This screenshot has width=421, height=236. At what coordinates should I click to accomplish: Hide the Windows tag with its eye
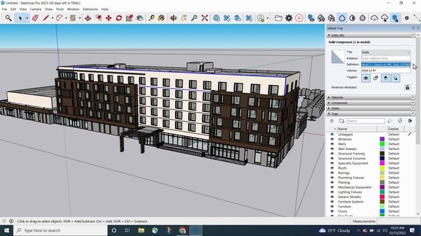pyautogui.click(x=332, y=139)
